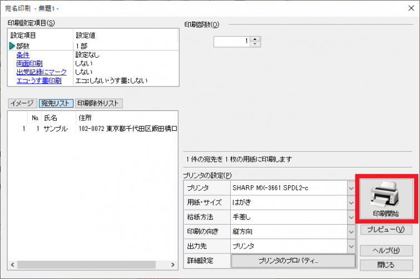
Task: Increase print copies with up spinner arrow
Action: pyautogui.click(x=255, y=39)
